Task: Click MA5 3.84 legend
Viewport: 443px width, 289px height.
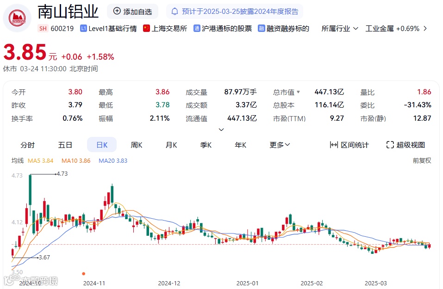Action: click(40, 160)
